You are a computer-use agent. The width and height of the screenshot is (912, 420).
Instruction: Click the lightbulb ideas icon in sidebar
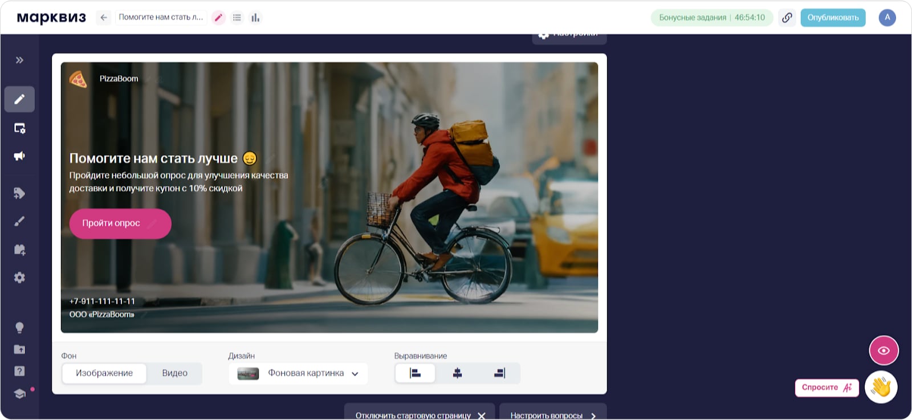coord(19,328)
